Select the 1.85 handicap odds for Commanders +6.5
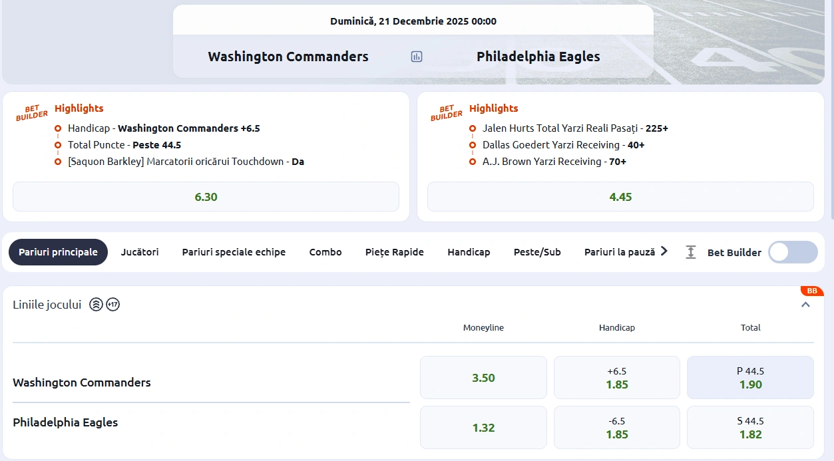Screen dimensions: 834x461 coord(616,377)
